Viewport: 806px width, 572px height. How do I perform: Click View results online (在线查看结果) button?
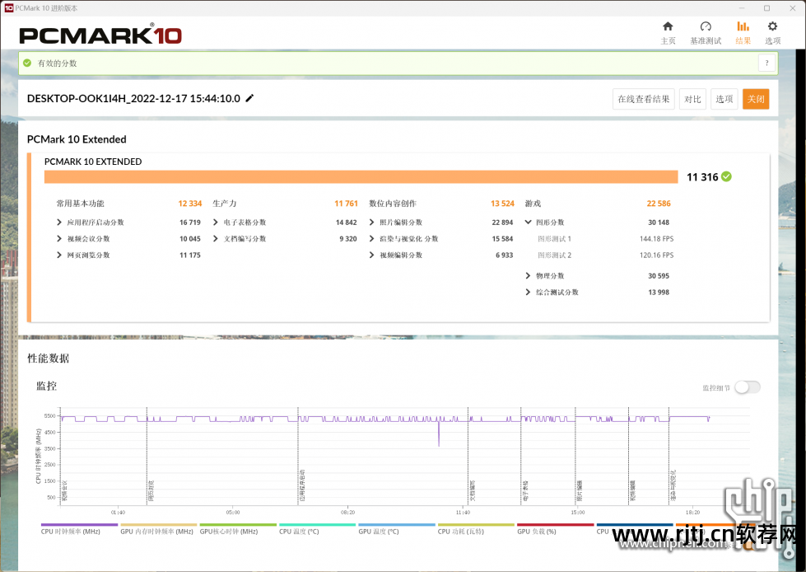[x=644, y=99]
